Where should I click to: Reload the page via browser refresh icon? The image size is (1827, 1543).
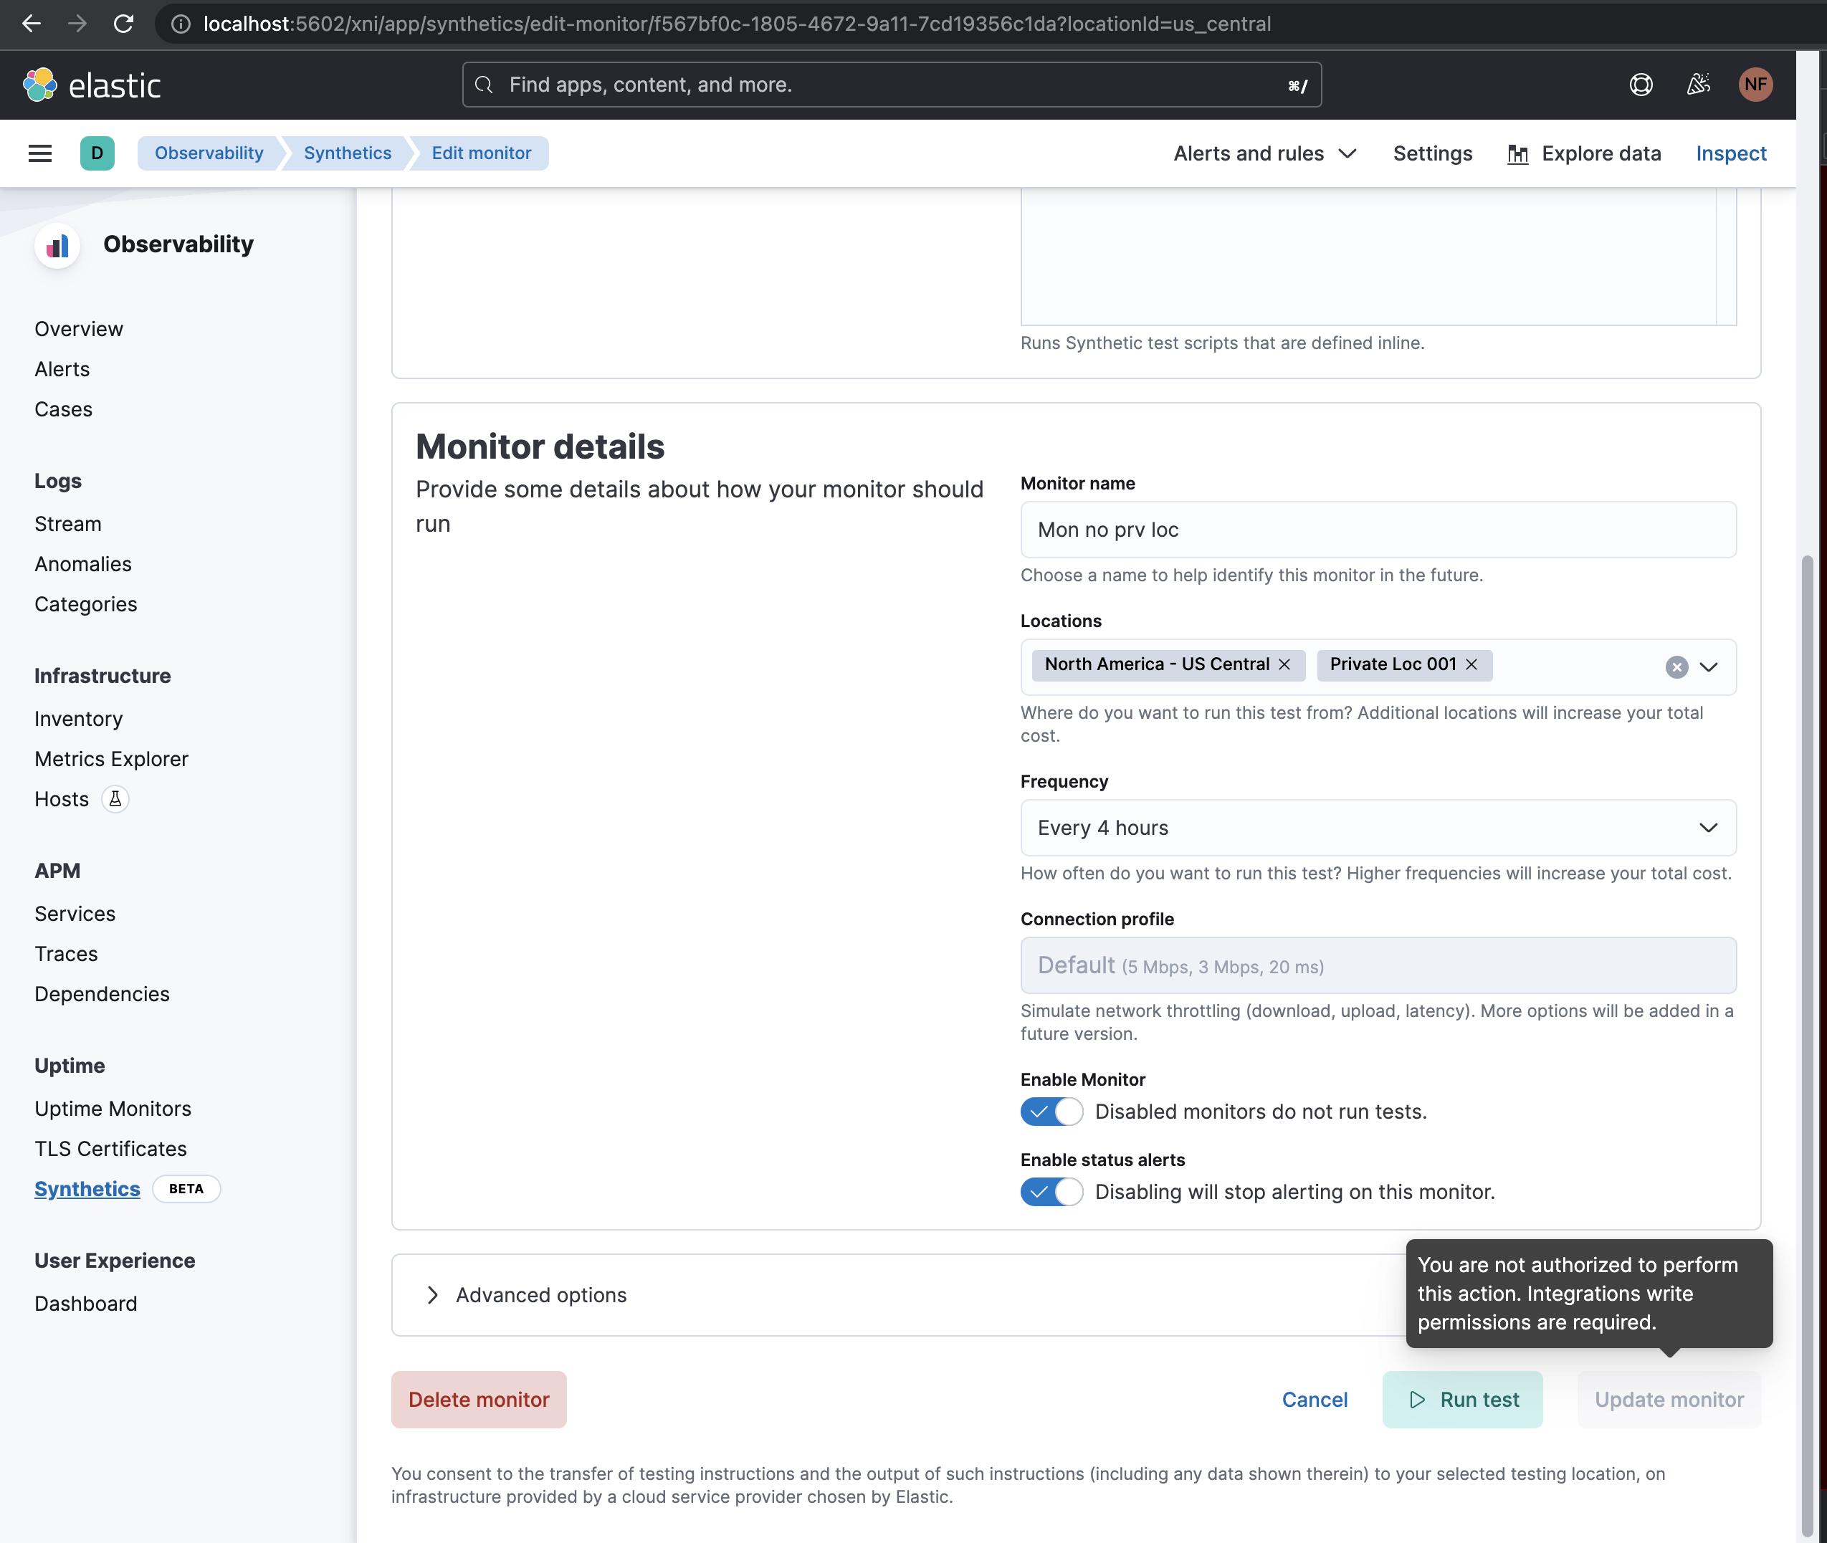tap(123, 24)
